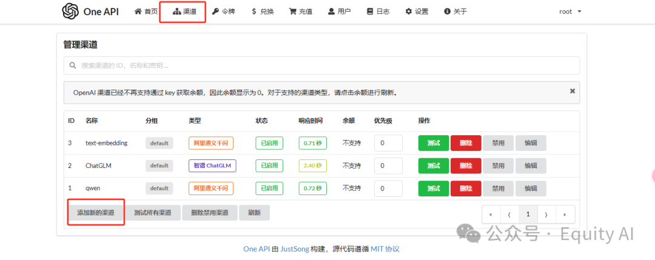Click 不支持 balance for qwen
Screen dimensions: 655x260
click(352, 188)
